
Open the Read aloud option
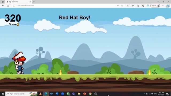click(x=118, y=6)
